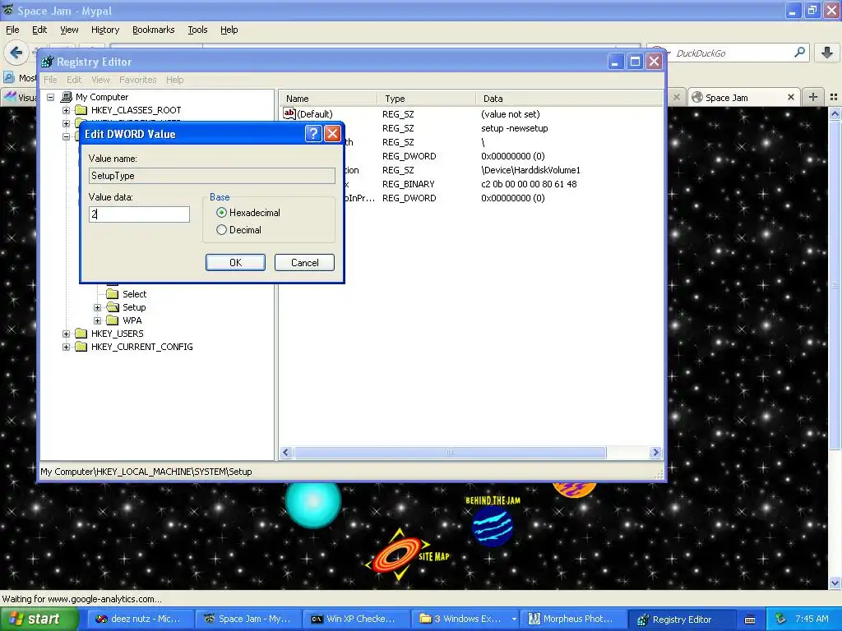Click the (Default) string value icon

click(289, 113)
